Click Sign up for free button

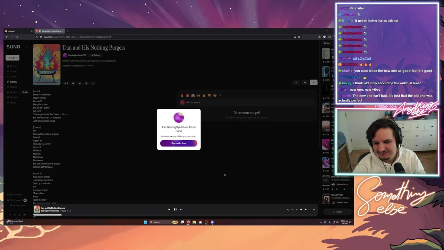[179, 143]
